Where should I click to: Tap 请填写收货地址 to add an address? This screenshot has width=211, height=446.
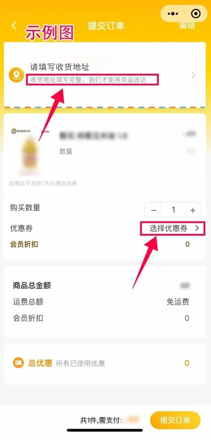(x=60, y=67)
